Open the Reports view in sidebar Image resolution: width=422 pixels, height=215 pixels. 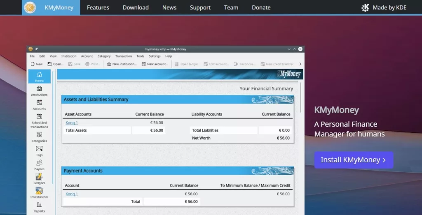click(39, 208)
